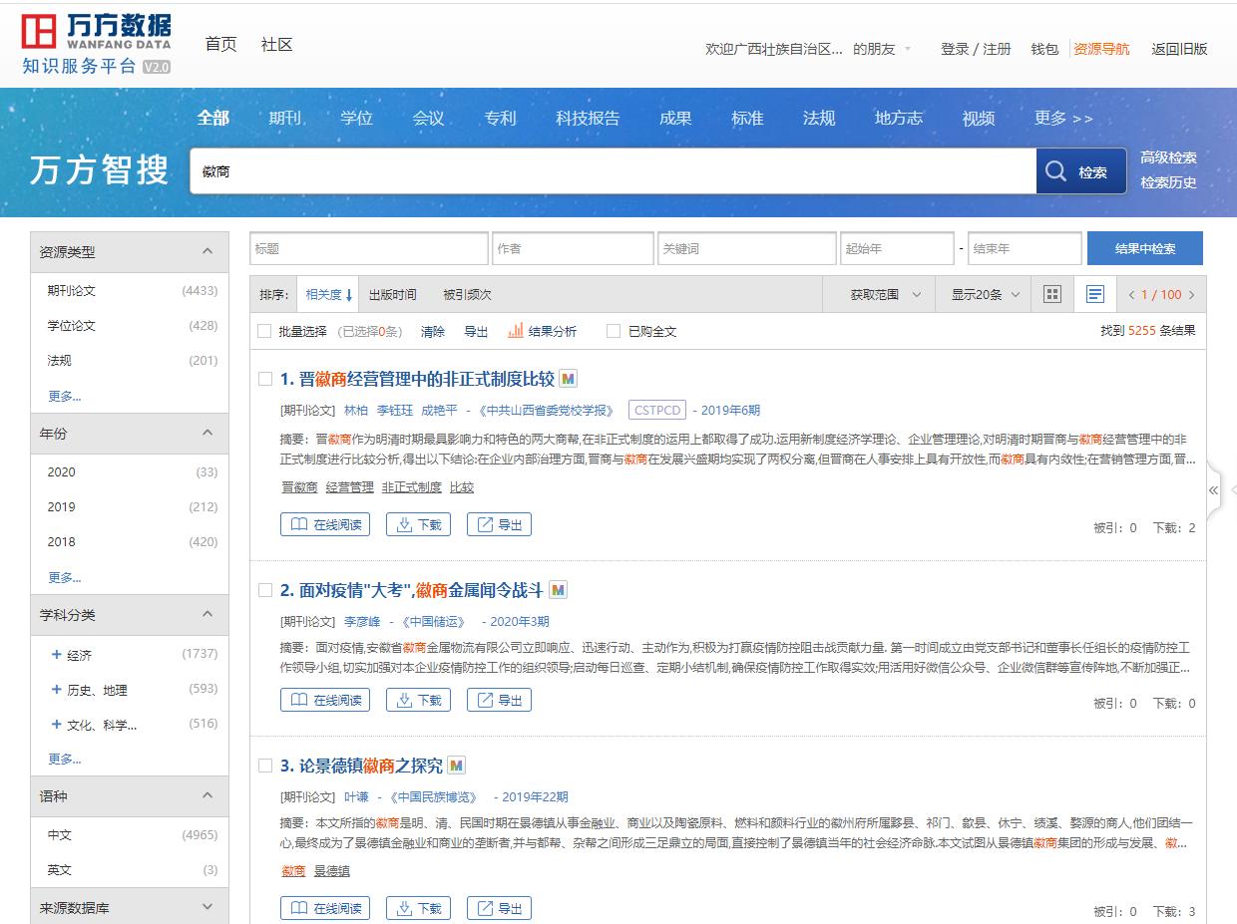
Task: Switch to grid view layout
Action: tap(1051, 294)
